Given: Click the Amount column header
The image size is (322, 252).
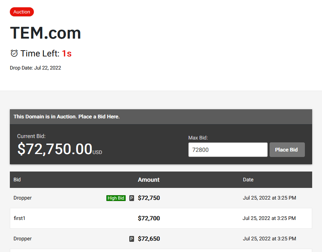Looking at the screenshot, I should coord(149,180).
